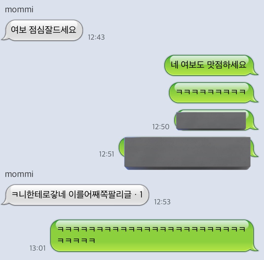Image resolution: width=264 pixels, height=260 pixels.
Task: Tap the short ㅋㅋㅋ green bubble
Action: click(x=214, y=92)
